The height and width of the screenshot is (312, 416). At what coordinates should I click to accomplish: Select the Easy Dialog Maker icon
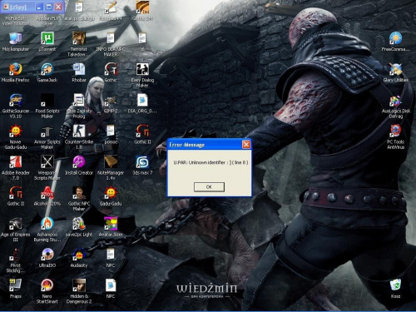[142, 69]
